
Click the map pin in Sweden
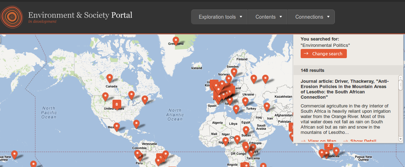[234, 72]
